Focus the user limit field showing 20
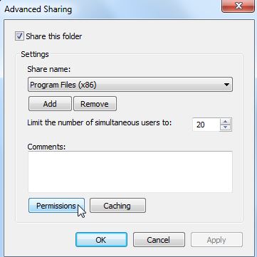Screen dimensions: 257x257 pyautogui.click(x=206, y=125)
